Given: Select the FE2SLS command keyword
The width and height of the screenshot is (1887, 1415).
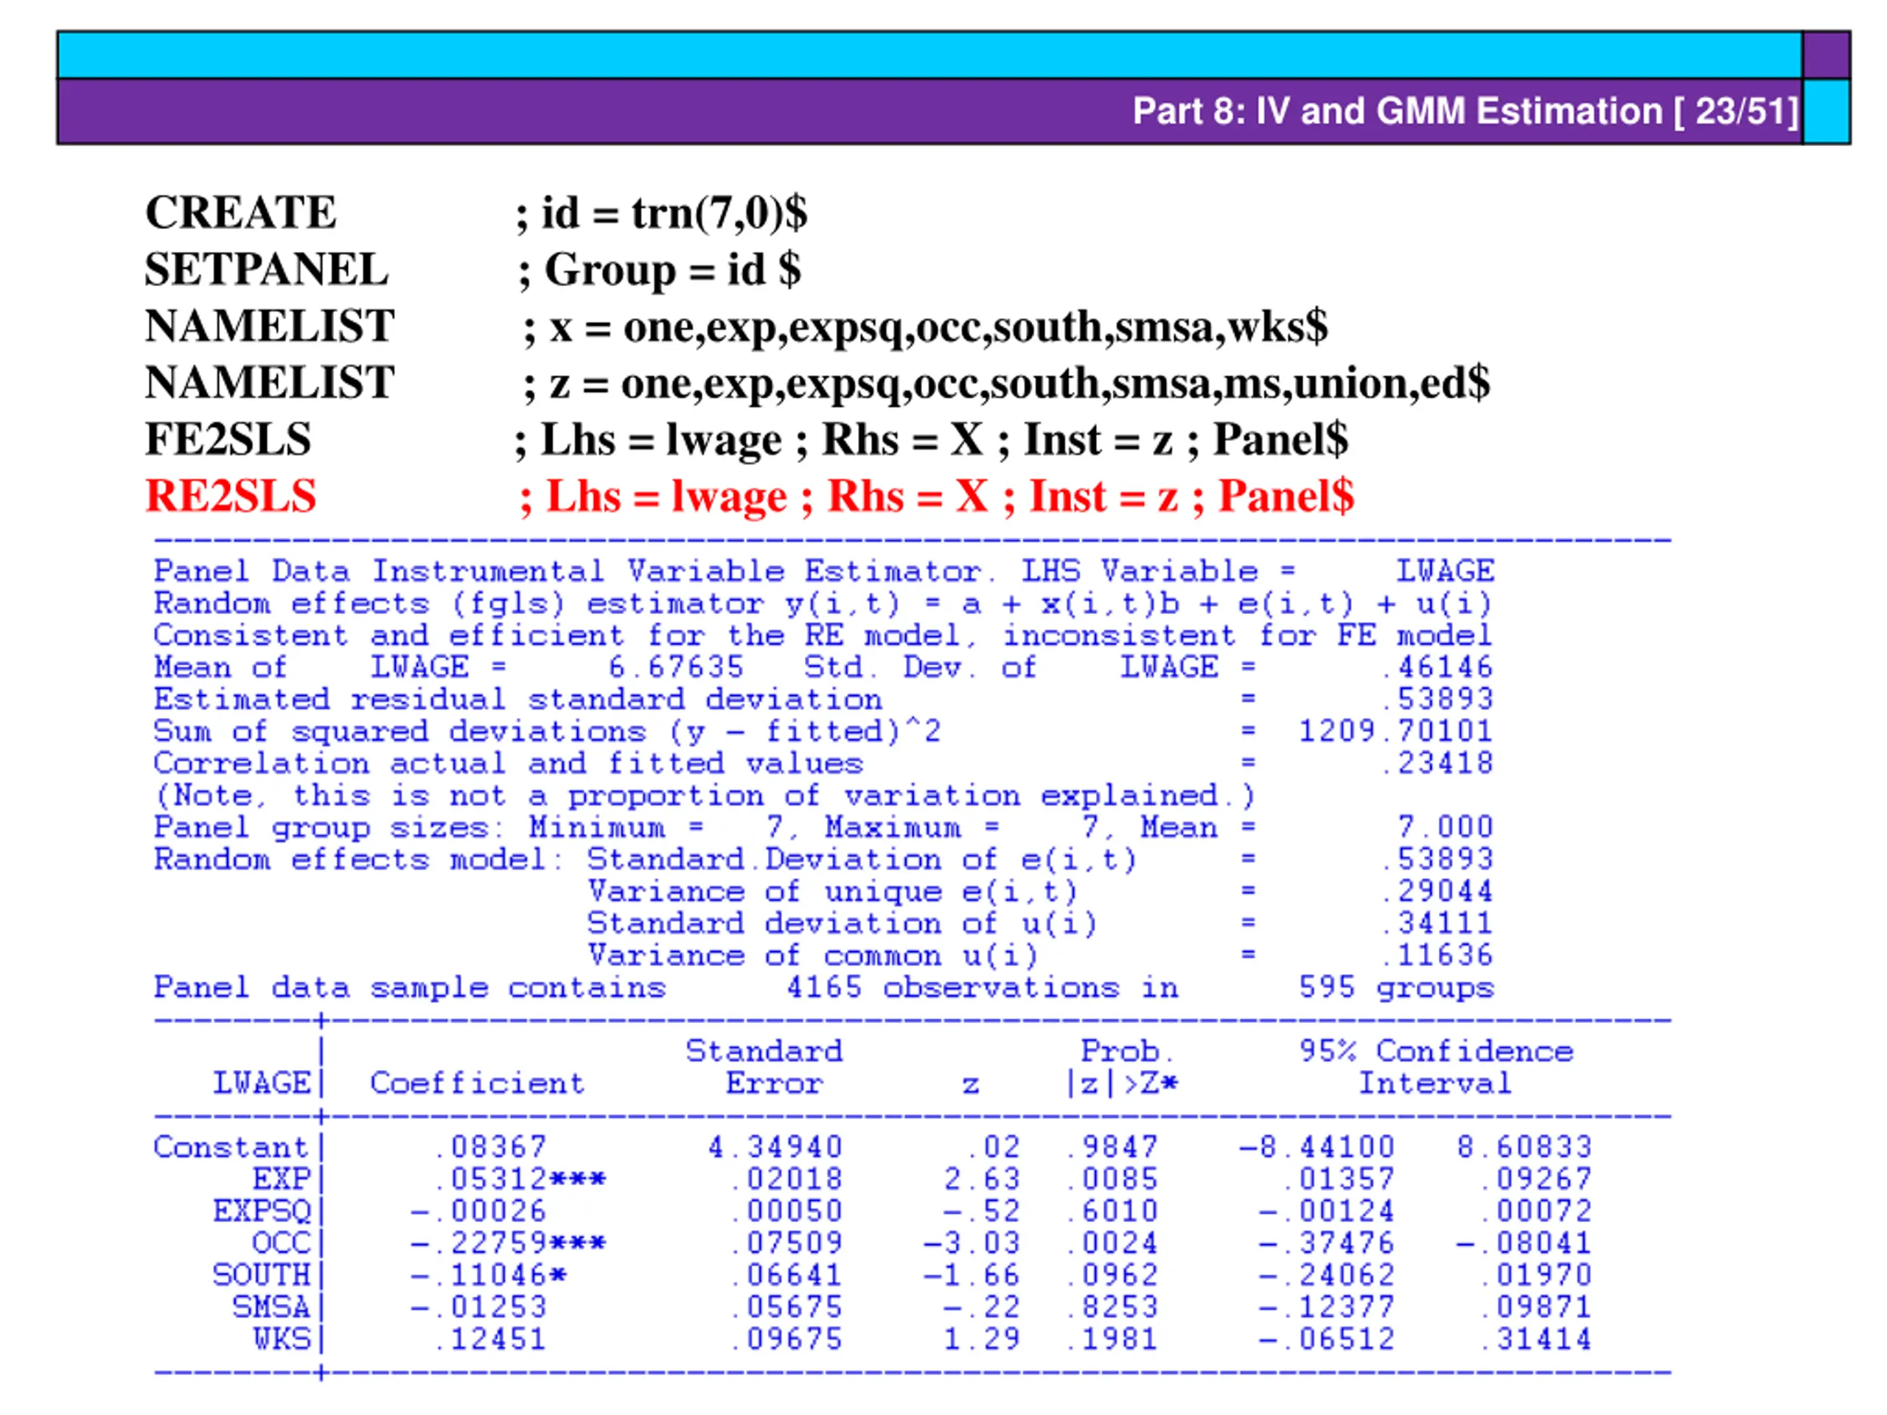Looking at the screenshot, I should coord(229,440).
